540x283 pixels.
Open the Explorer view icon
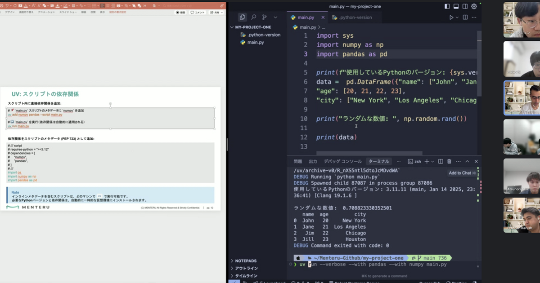click(x=243, y=18)
